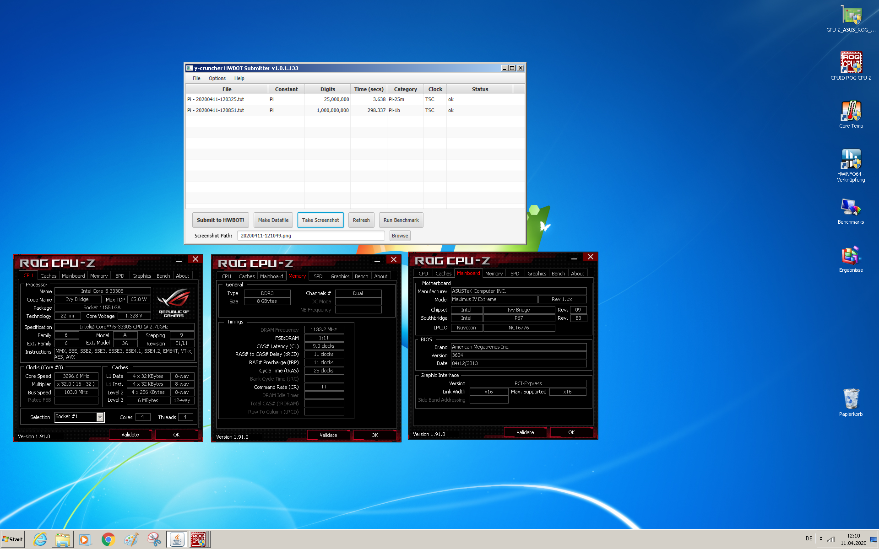Open File menu in y-cruncher Submitter

(x=196, y=78)
